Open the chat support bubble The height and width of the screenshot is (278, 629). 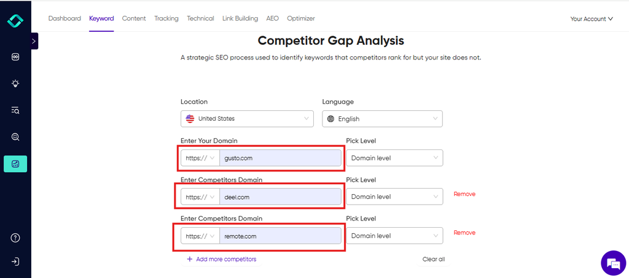(x=613, y=263)
